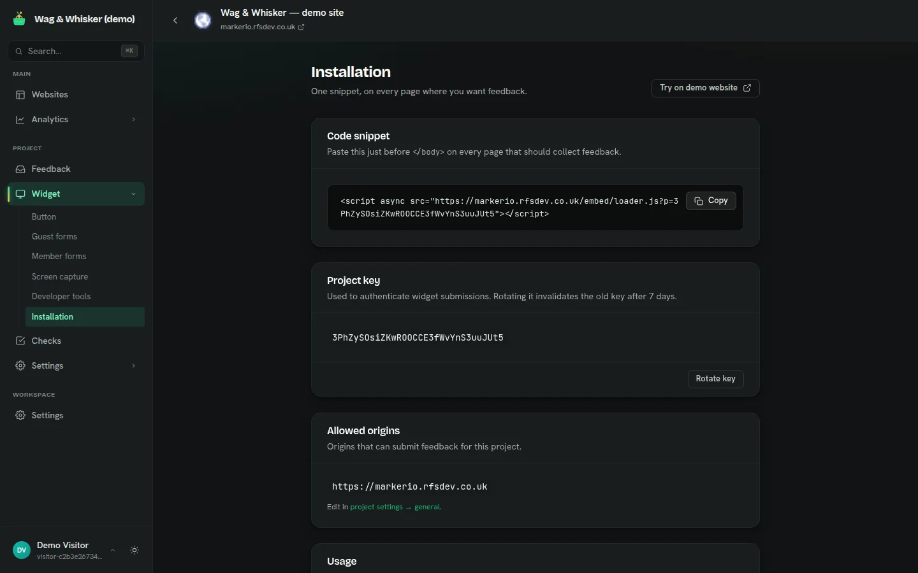Select Installation in the sidebar
Viewport: 918px width, 573px height.
[85, 317]
